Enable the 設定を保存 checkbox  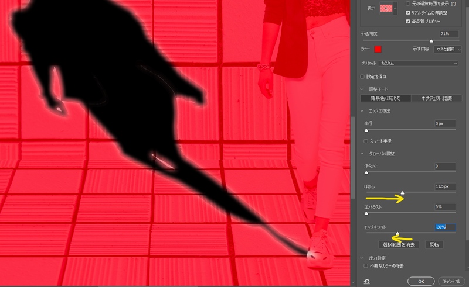pyautogui.click(x=362, y=77)
